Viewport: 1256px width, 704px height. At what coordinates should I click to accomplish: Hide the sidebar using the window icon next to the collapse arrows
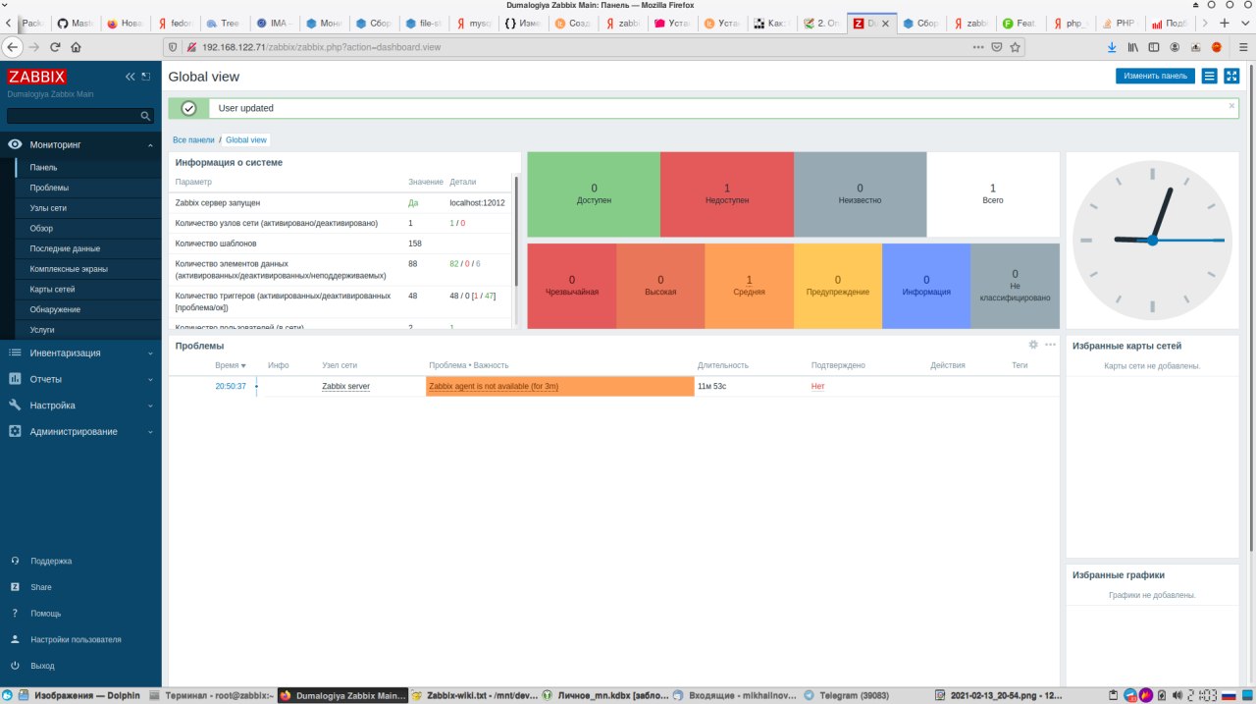146,77
